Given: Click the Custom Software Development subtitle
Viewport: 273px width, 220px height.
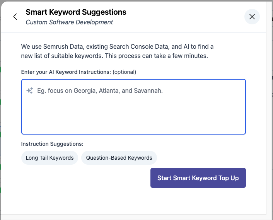Looking at the screenshot, I should tap(69, 22).
